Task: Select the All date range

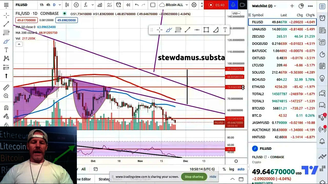Action: click(x=84, y=169)
